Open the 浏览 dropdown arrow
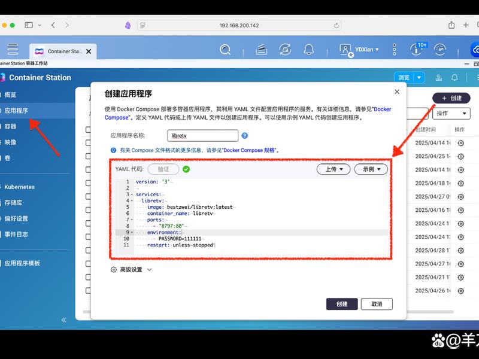479x359 pixels. [419, 78]
